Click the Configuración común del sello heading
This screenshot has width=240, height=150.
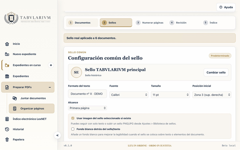105,58
